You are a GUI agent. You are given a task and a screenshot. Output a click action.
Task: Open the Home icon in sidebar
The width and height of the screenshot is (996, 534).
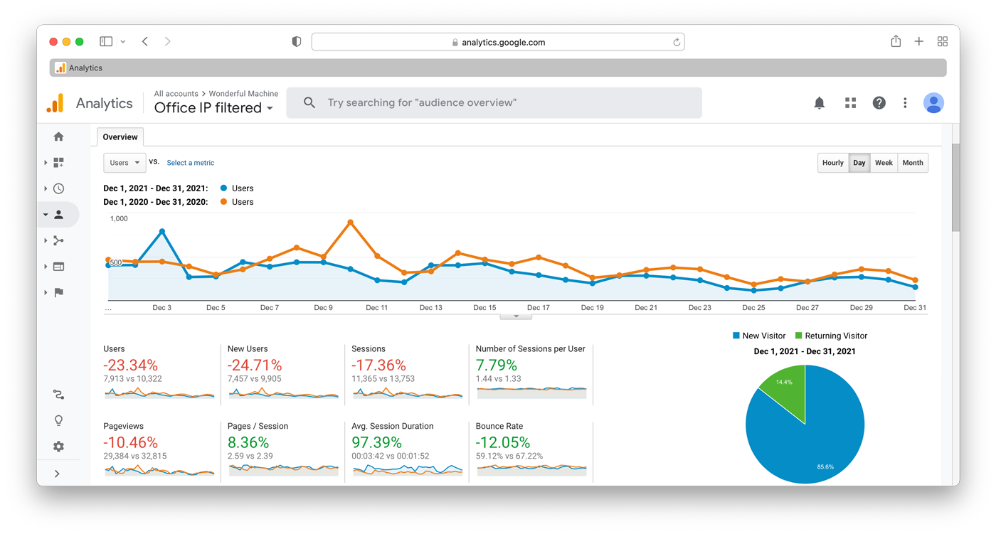[x=58, y=137]
